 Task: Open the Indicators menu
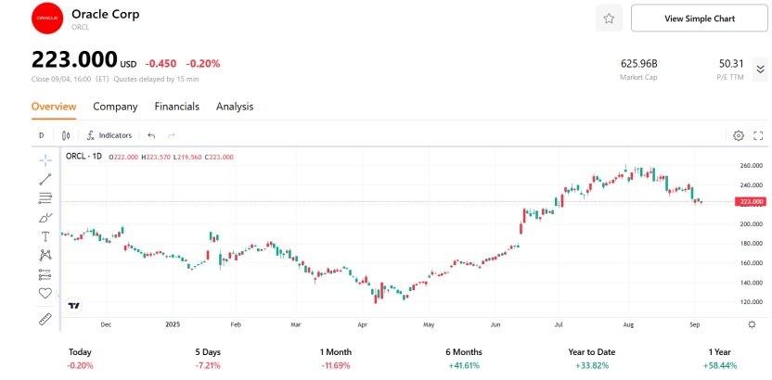109,135
